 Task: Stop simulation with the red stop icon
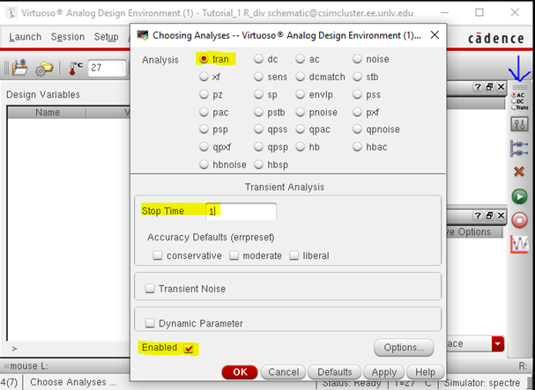(519, 220)
